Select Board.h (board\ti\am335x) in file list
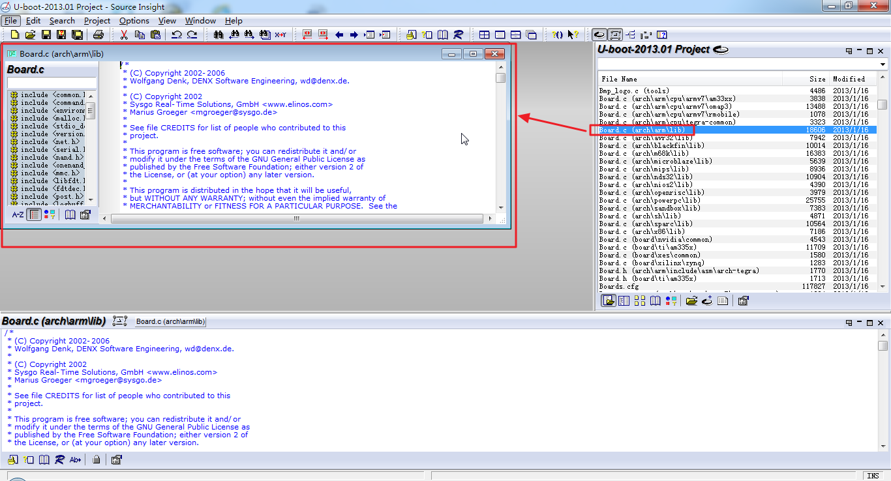 coord(737,278)
